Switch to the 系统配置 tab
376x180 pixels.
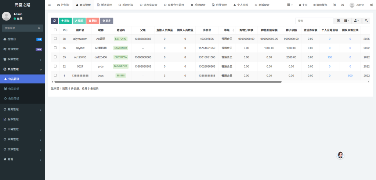[x=198, y=5]
